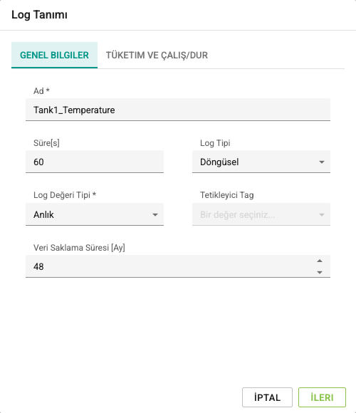This screenshot has width=356, height=413.
Task: Click the Log Tanımı dialog title
Action: point(39,15)
